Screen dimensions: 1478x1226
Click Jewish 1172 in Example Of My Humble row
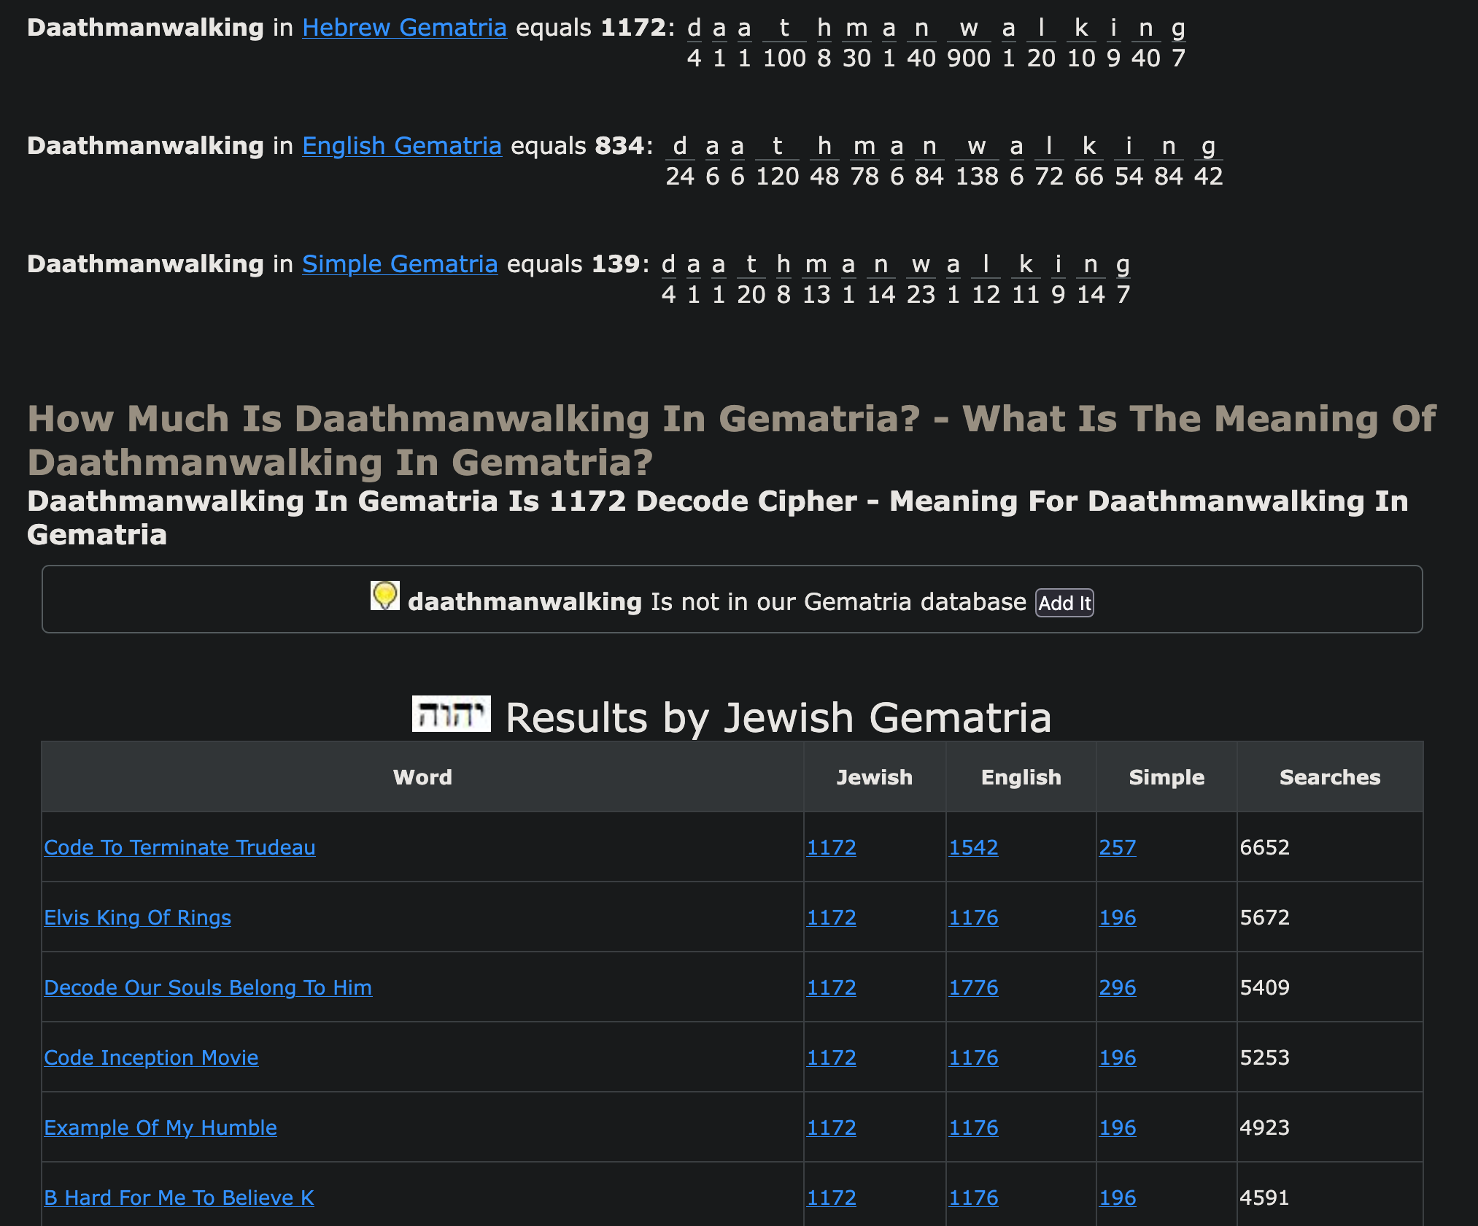point(831,1127)
